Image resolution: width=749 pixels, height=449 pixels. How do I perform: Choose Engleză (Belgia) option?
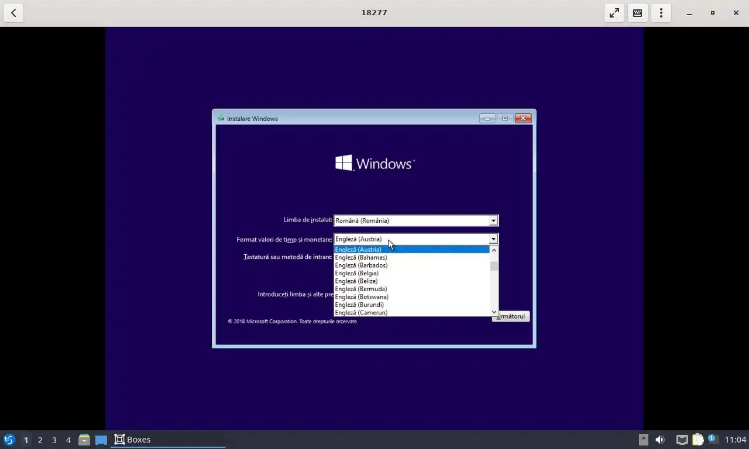pos(411,273)
